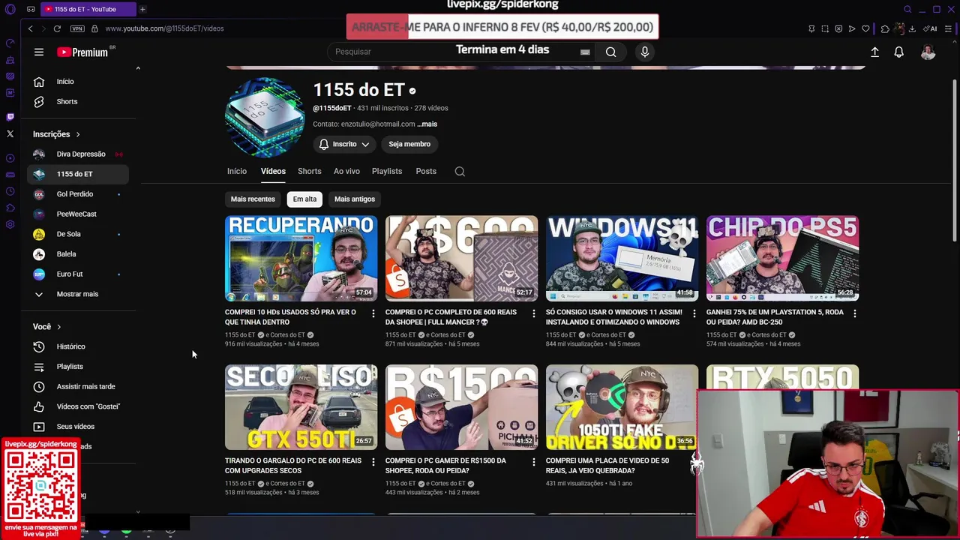
Task: Click the browser snapshot selection icon
Action: click(825, 28)
